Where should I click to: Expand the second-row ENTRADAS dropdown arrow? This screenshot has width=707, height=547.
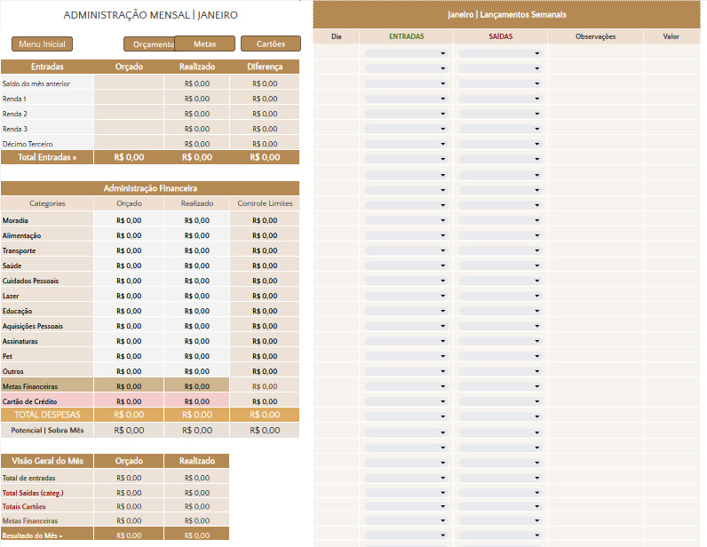[443, 68]
